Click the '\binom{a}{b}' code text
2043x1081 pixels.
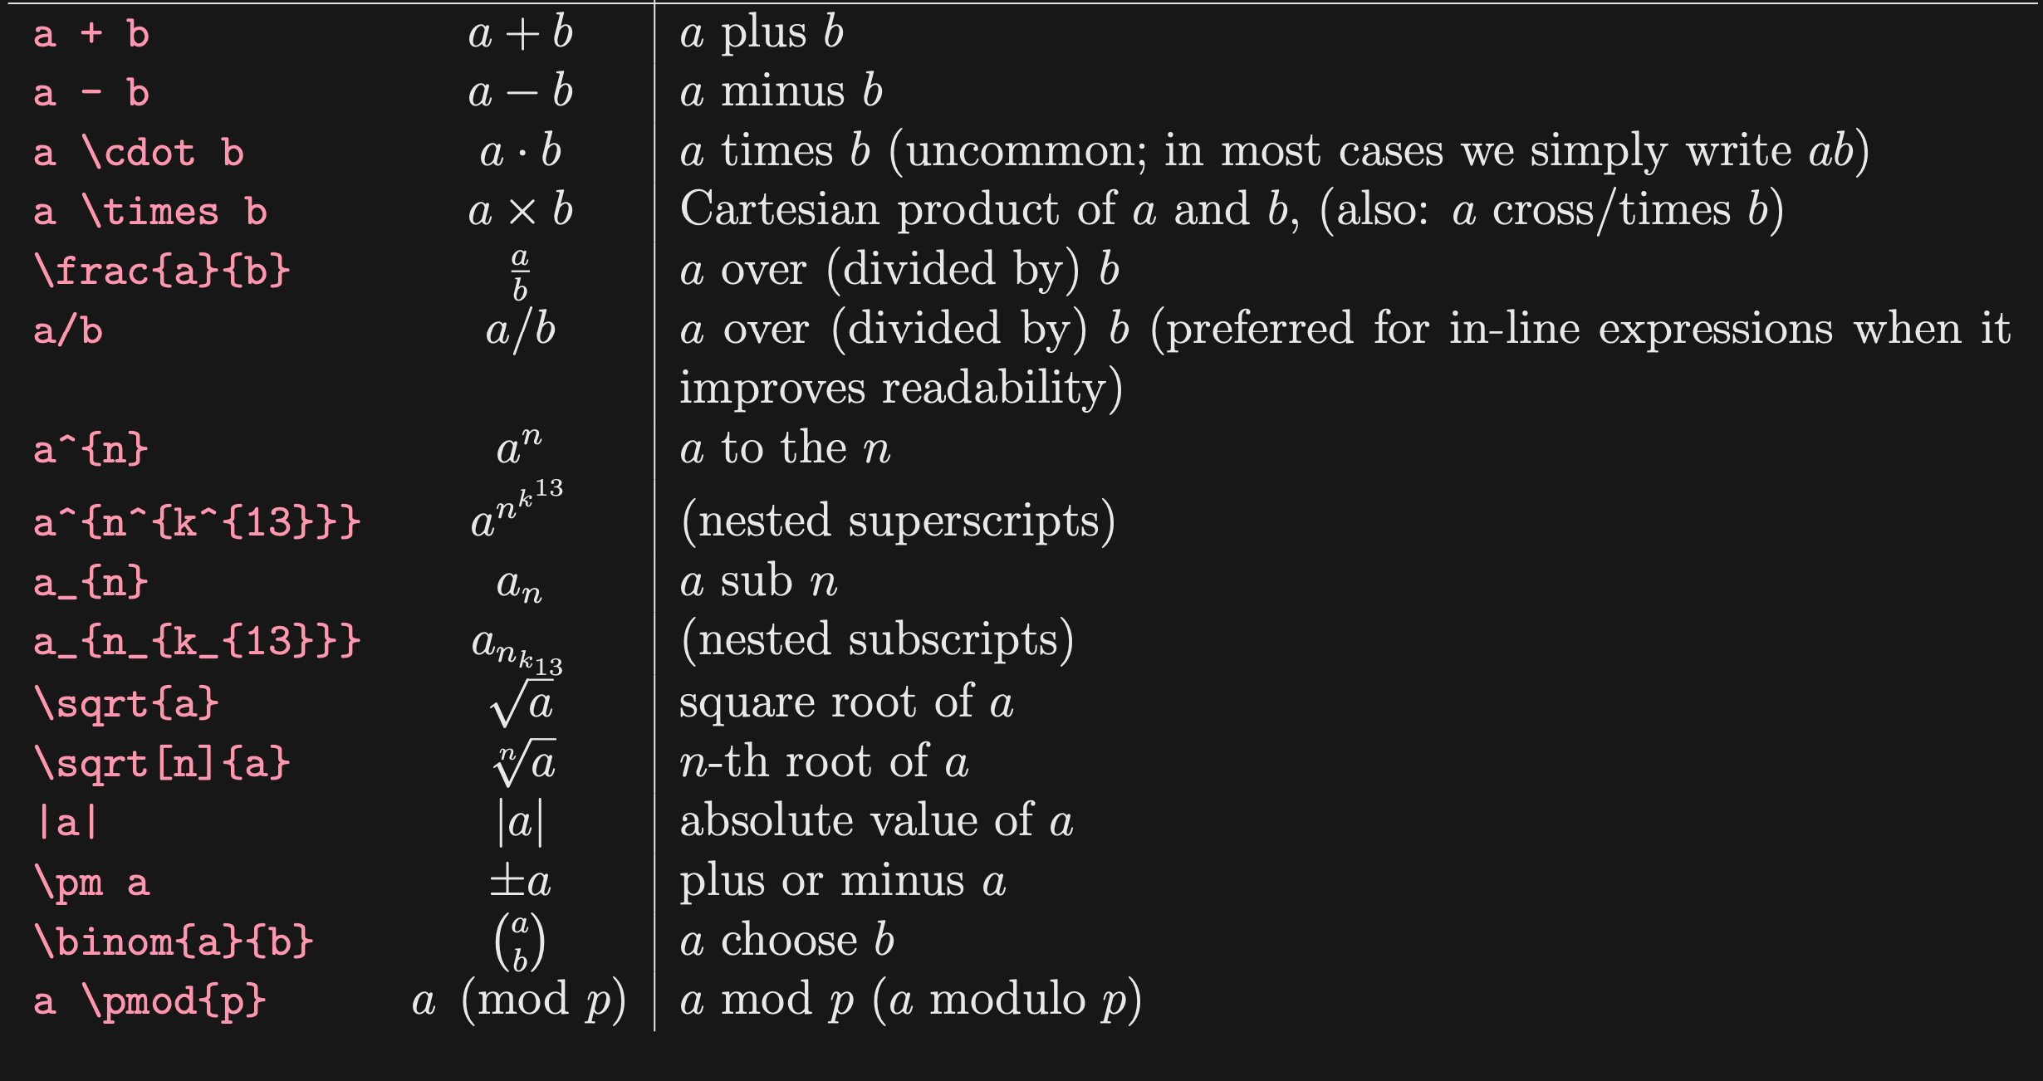pyautogui.click(x=174, y=942)
